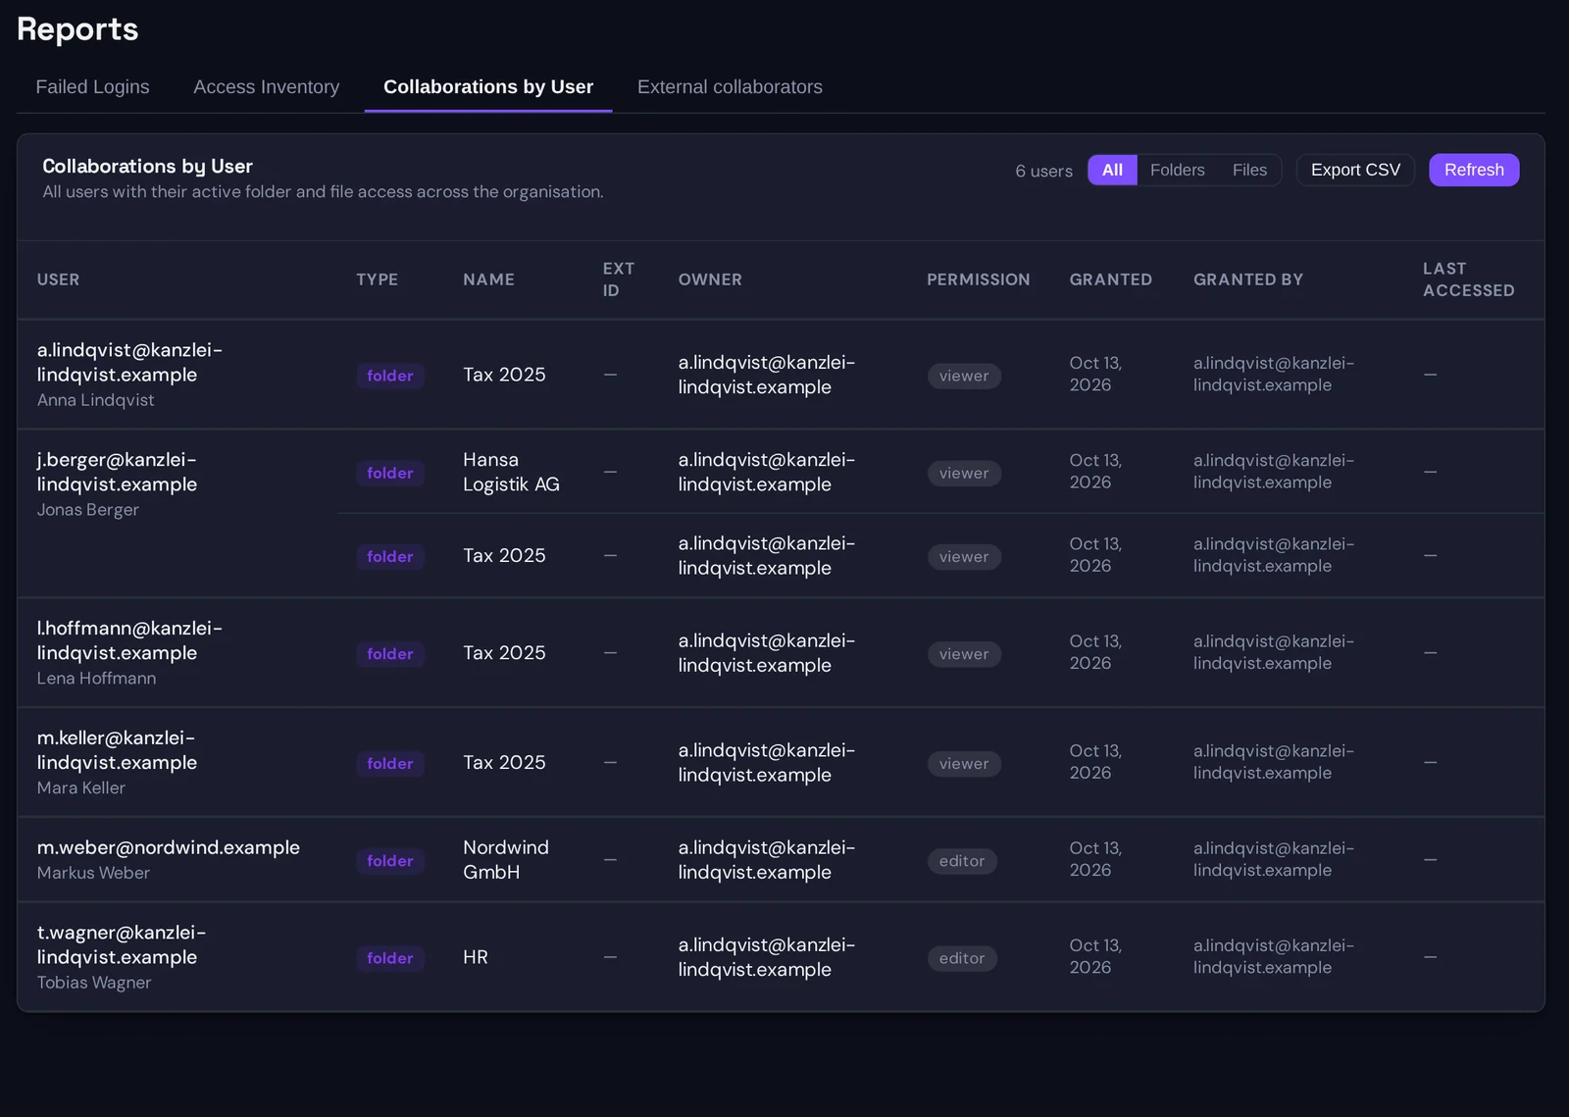This screenshot has height=1117, width=1569.
Task: Click the folder badge in the Nordwind GmbH row
Action: coord(389,861)
